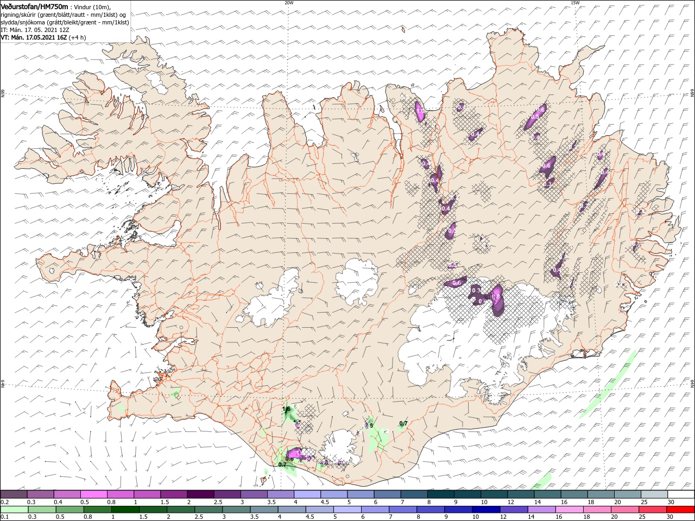Click the white 30 swatch ending the snow scale
Viewport: 695px width, 521px height.
click(681, 494)
